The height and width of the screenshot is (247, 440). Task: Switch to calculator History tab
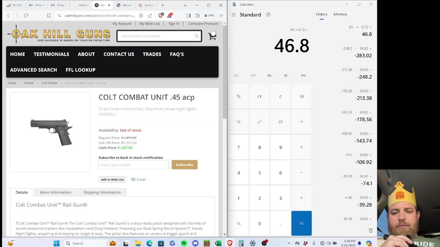tap(321, 14)
